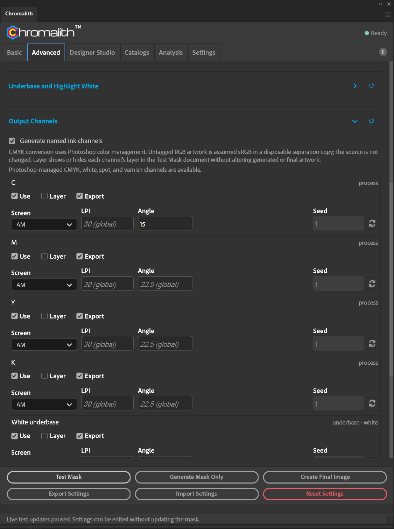Click the red Reset Settings button
This screenshot has height=529, width=394.
click(325, 494)
